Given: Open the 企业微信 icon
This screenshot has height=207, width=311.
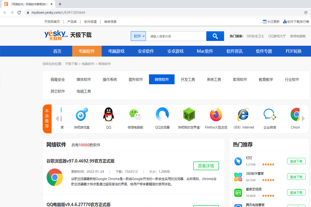Looking at the screenshot, I should pyautogui.click(x=270, y=115).
